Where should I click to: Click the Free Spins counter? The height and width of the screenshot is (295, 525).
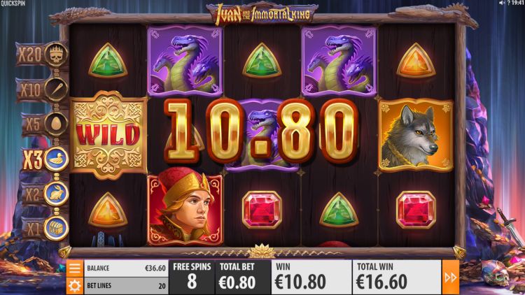(x=192, y=278)
